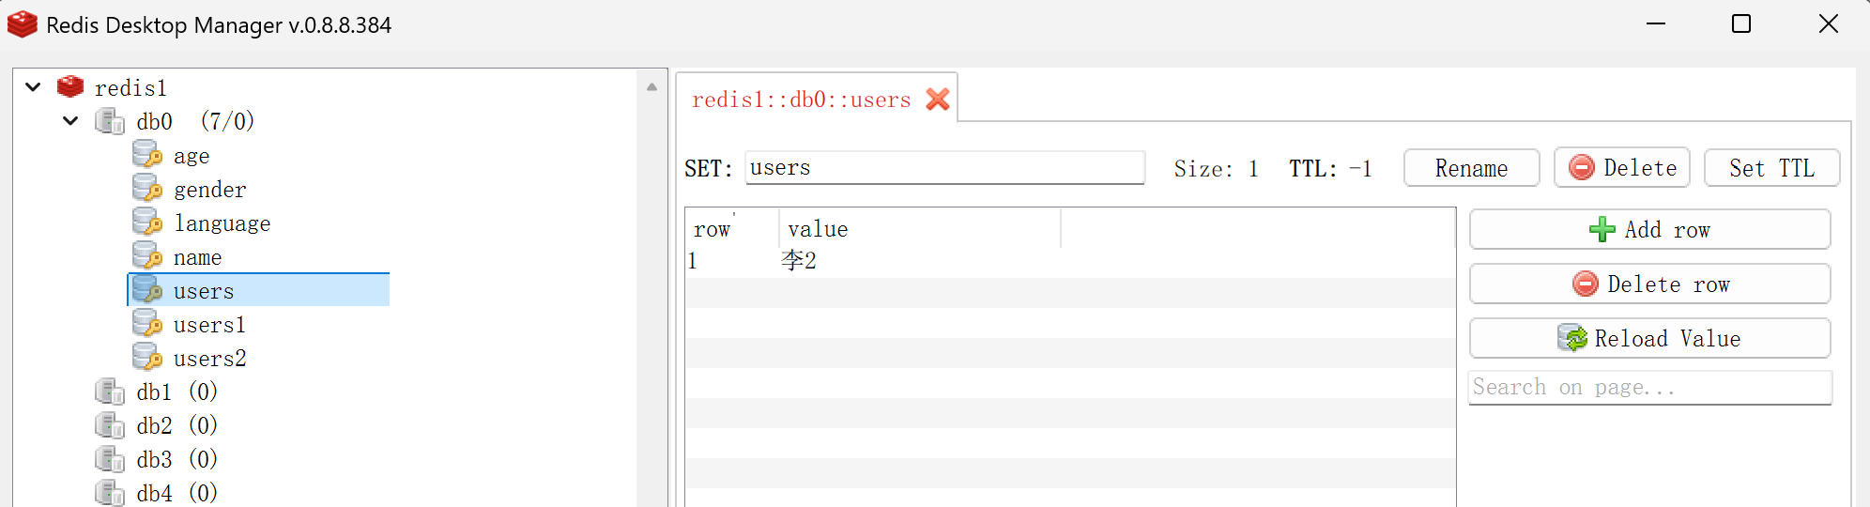
Task: Click the key icon beside language
Action: pyautogui.click(x=147, y=223)
